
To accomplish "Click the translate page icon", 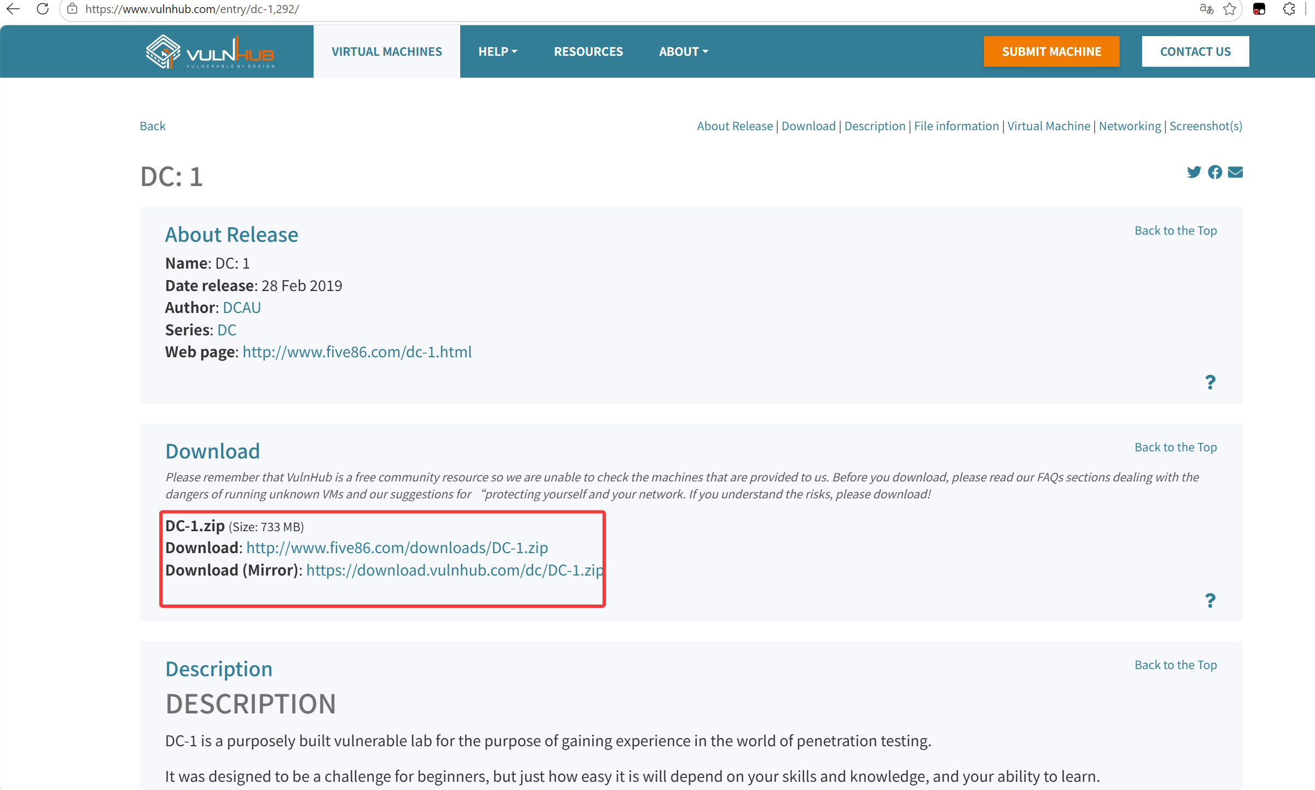I will pos(1206,9).
